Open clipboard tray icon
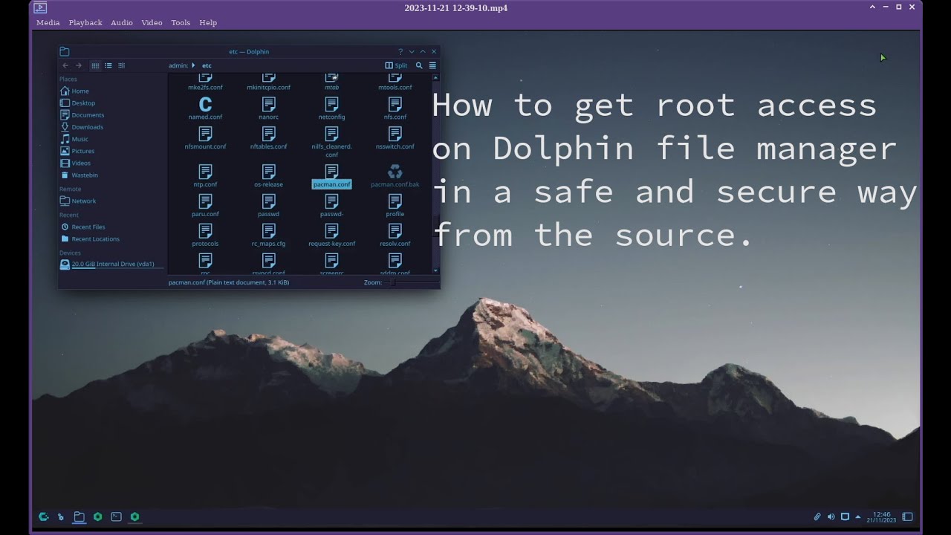 pos(817,516)
